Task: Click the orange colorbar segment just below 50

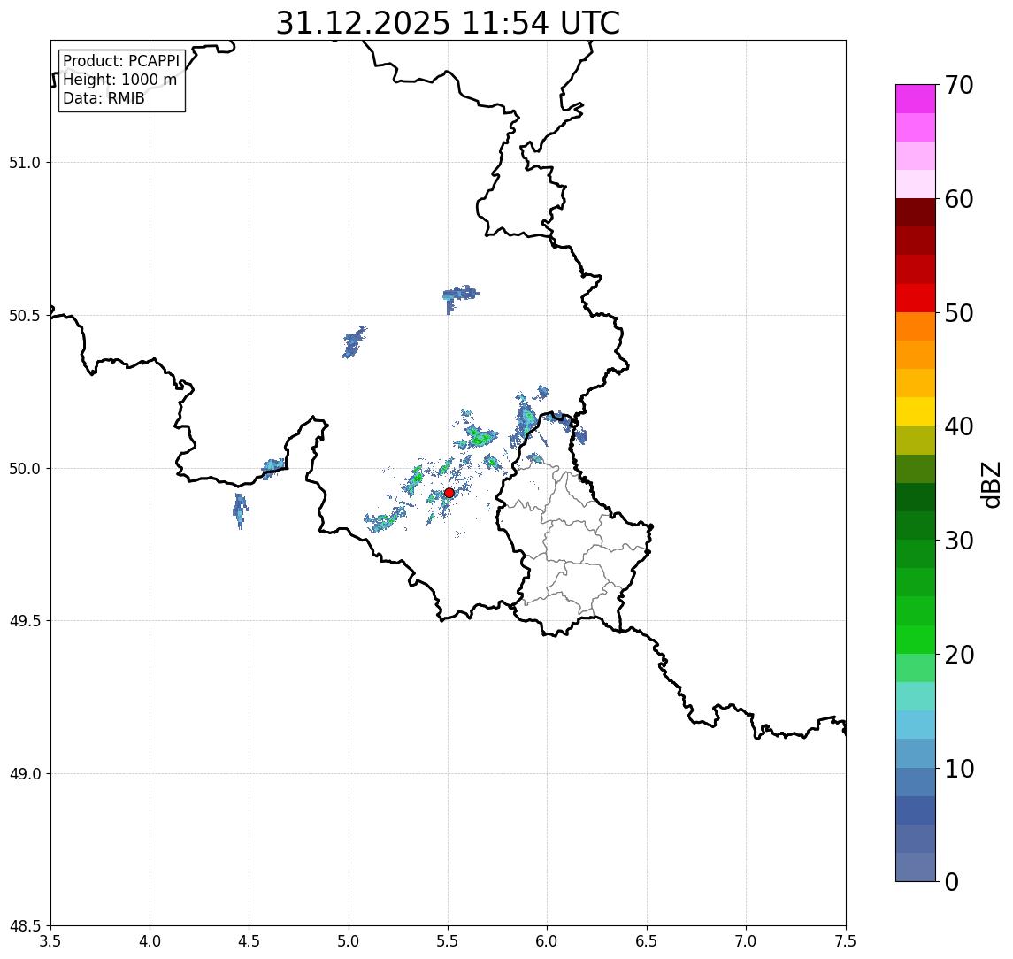Action: tap(916, 326)
